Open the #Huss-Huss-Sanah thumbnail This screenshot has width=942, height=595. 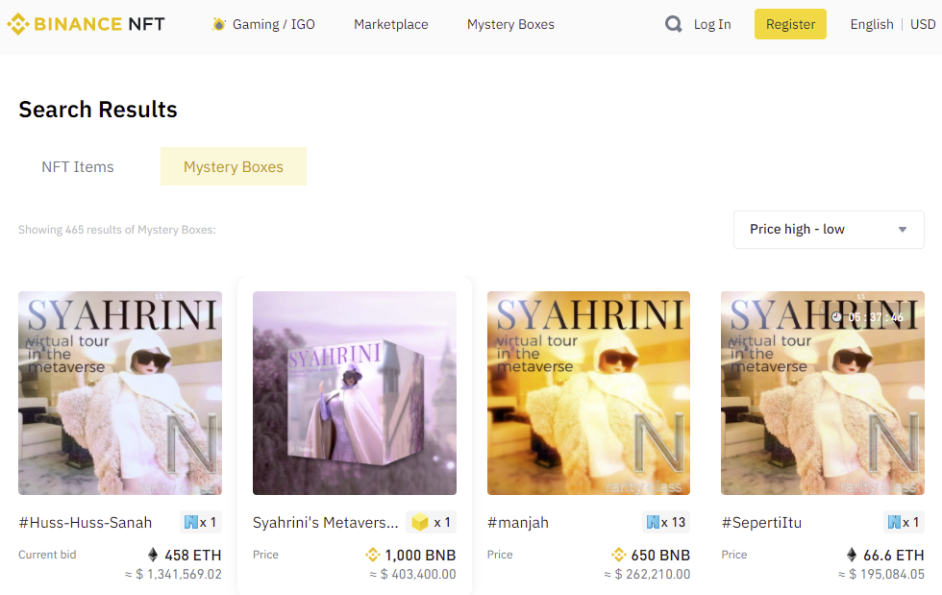[x=120, y=393]
